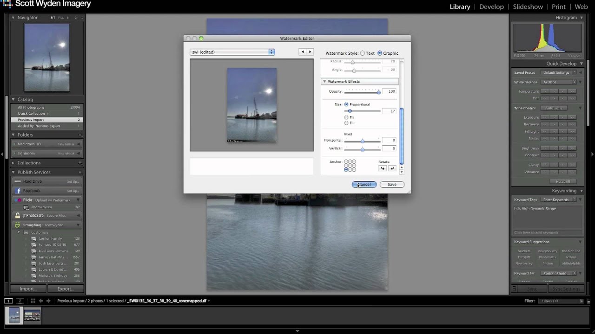
Task: Rotate watermark counter-clockwise in Watermark Editor
Action: pyautogui.click(x=383, y=168)
